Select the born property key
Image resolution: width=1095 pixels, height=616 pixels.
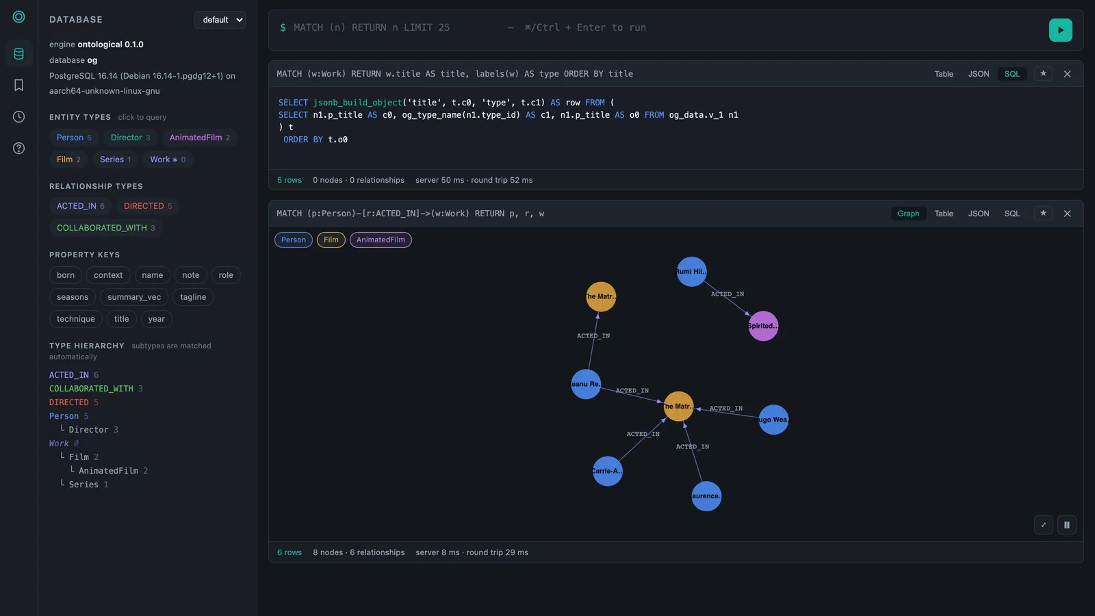(x=66, y=275)
